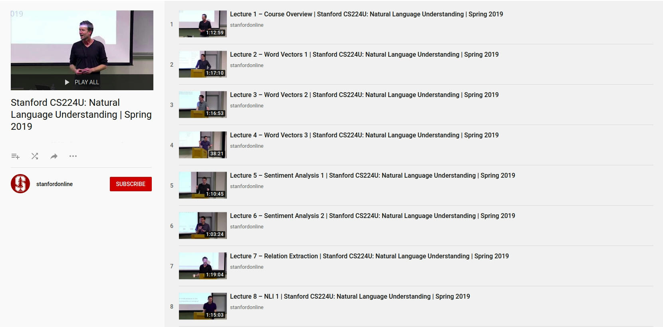Viewport: 663px width, 327px height.
Task: Open Lecture 7 – Relation Extraction title
Action: (369, 256)
